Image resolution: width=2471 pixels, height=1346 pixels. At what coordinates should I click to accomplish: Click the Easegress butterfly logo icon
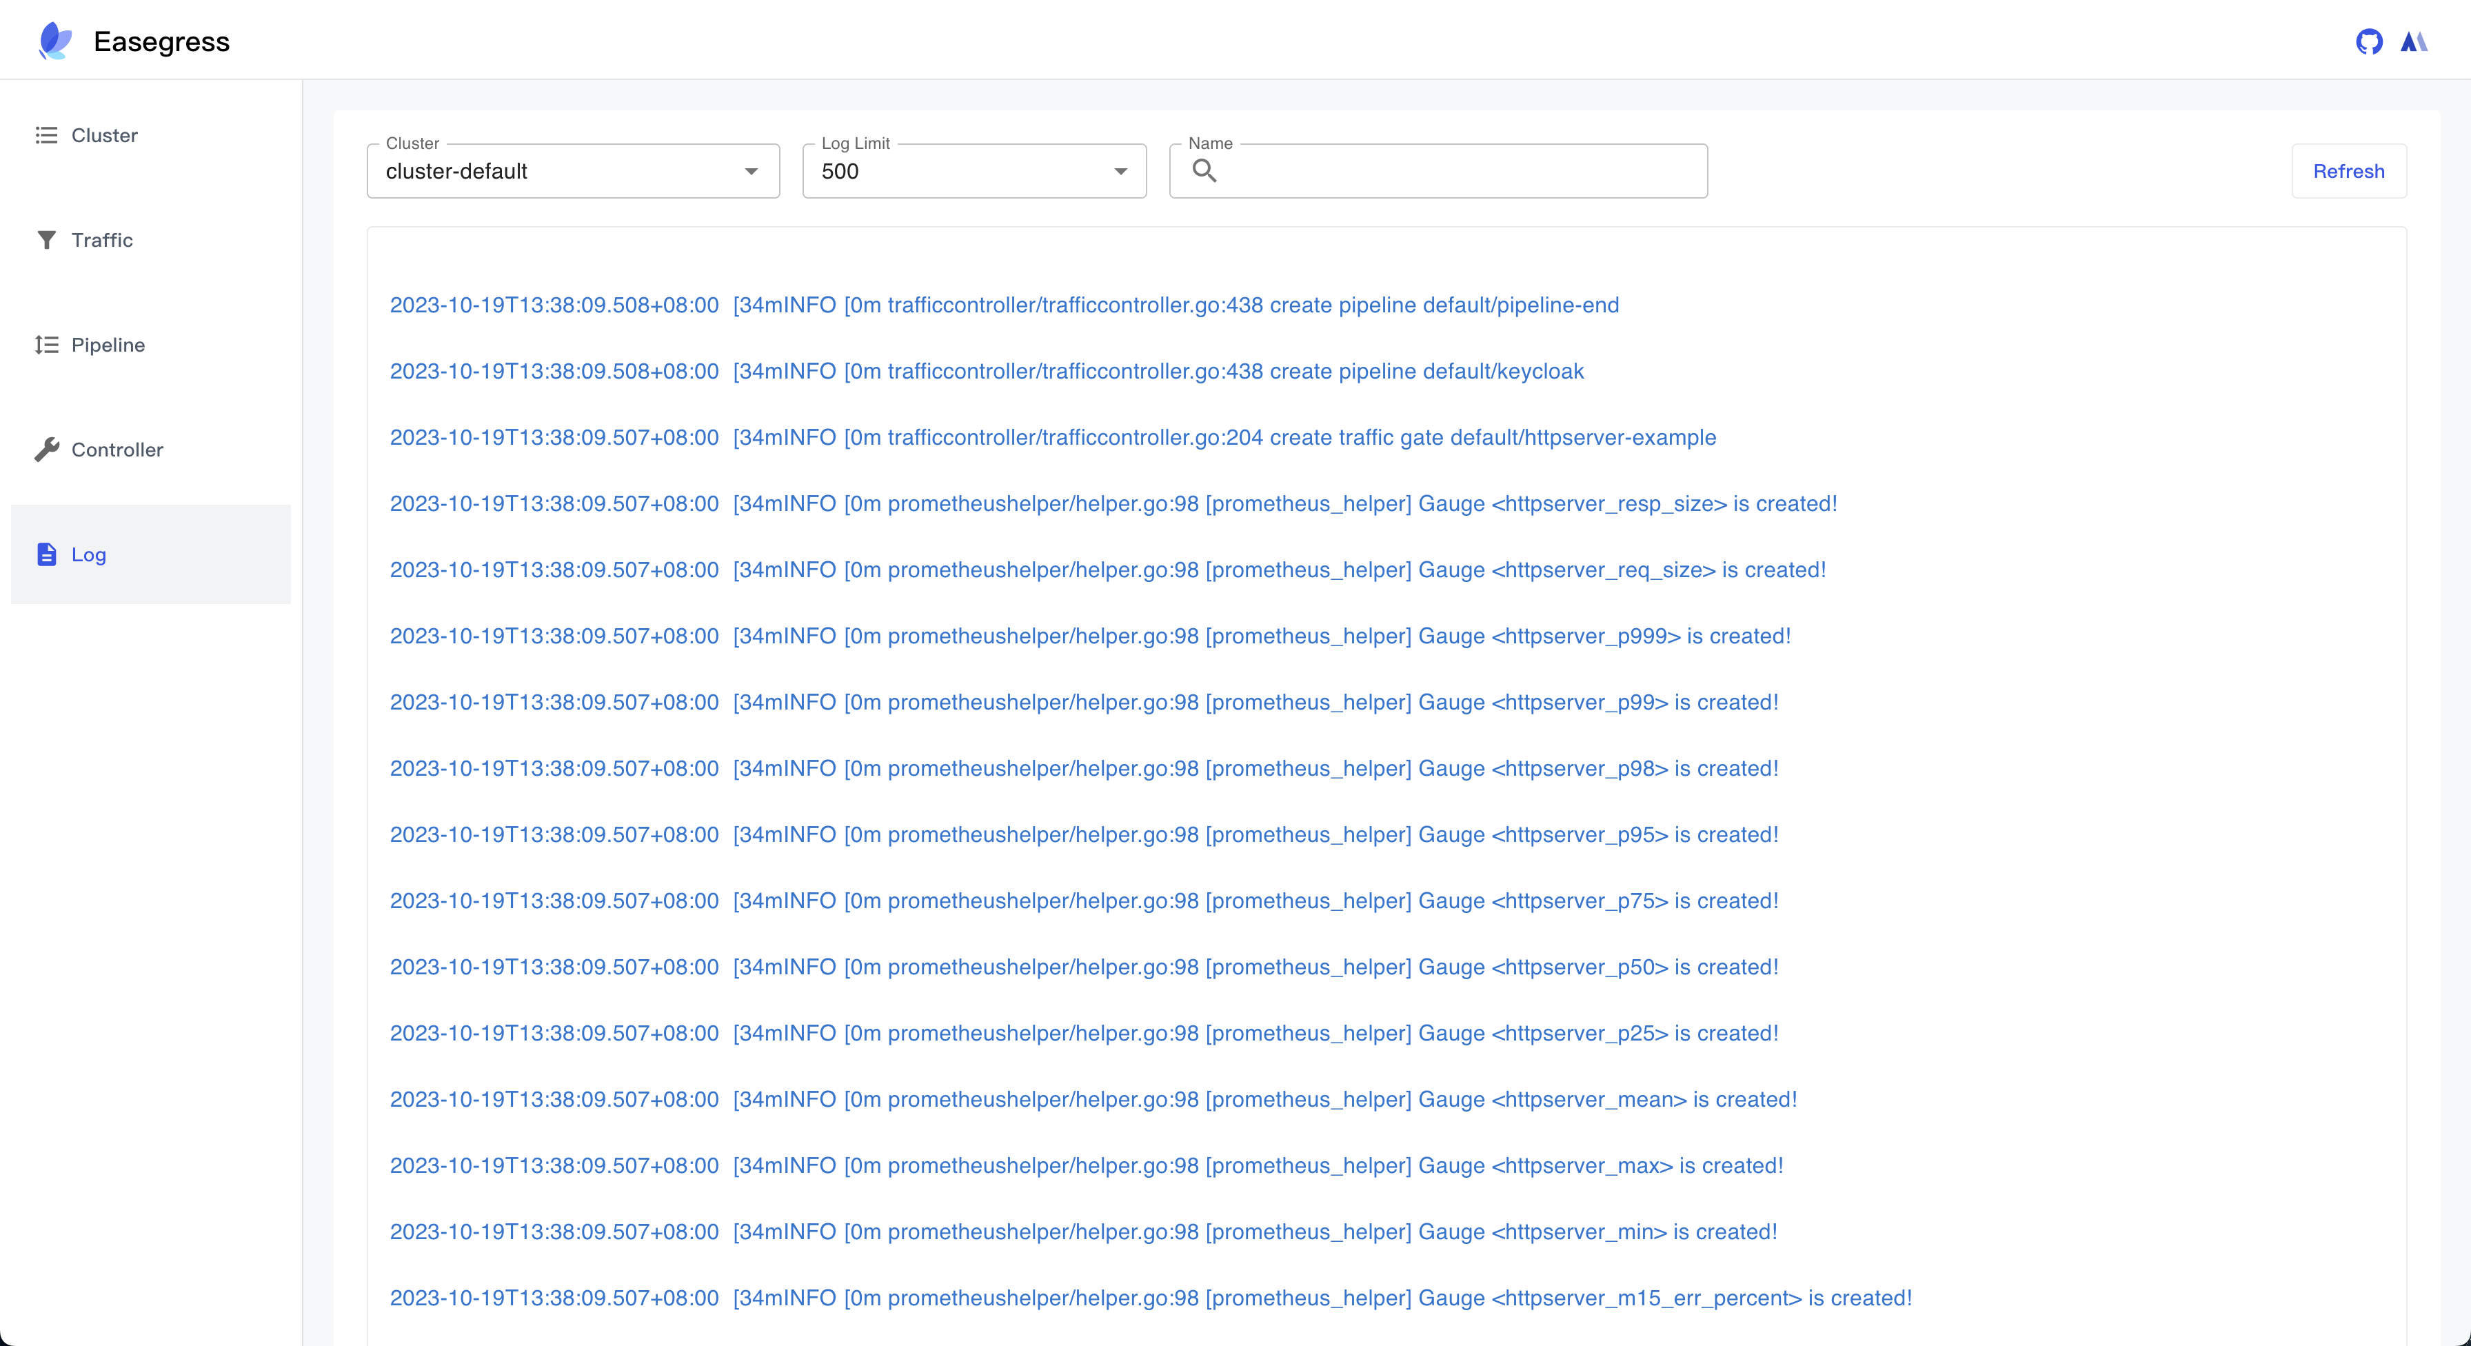pos(54,40)
